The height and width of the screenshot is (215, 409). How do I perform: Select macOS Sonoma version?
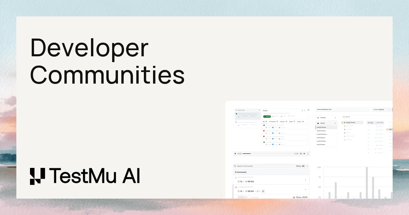(x=326, y=127)
